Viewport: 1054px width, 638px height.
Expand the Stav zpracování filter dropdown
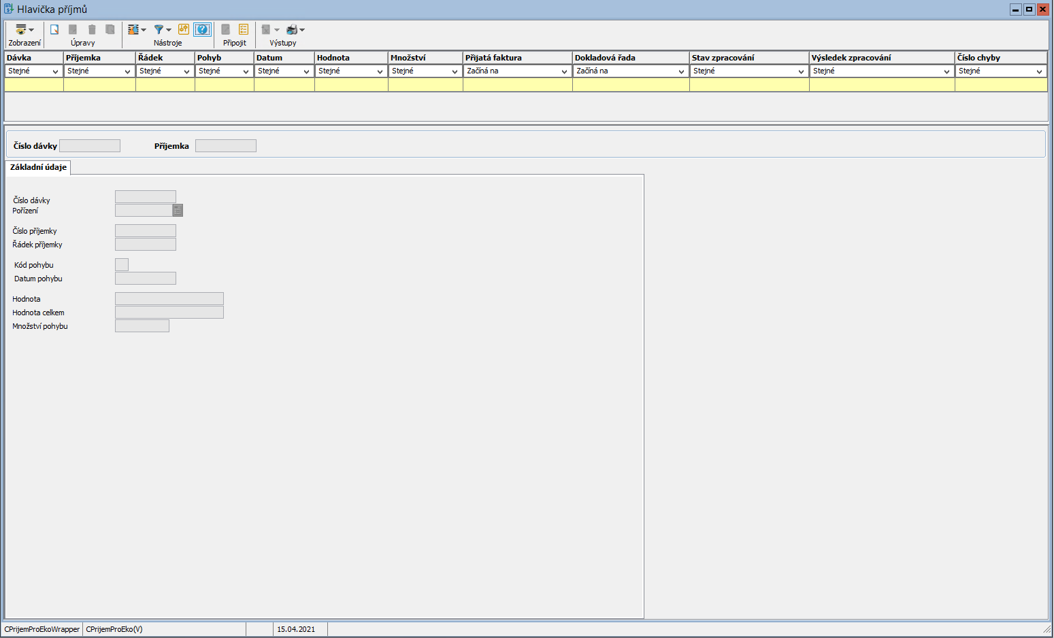(801, 71)
